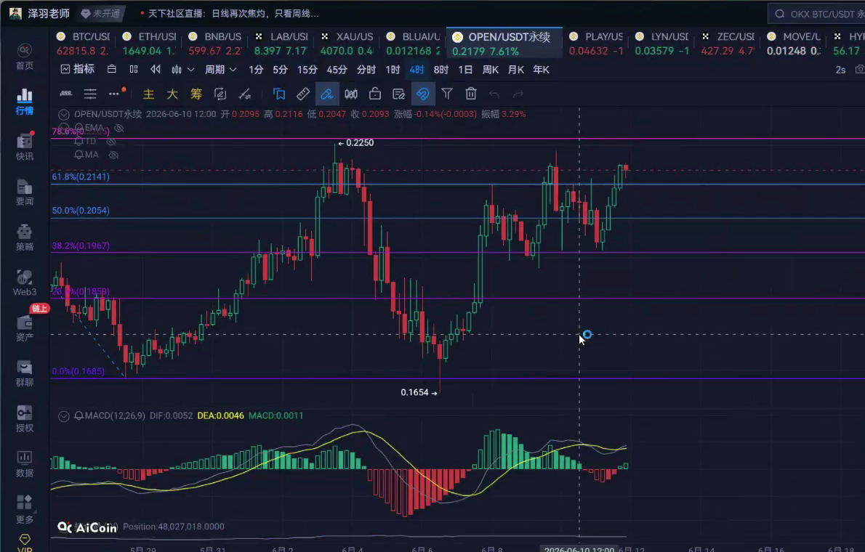Viewport: 865px width, 552px height.
Task: Click the blue bookmark drawing icon
Action: (x=279, y=94)
